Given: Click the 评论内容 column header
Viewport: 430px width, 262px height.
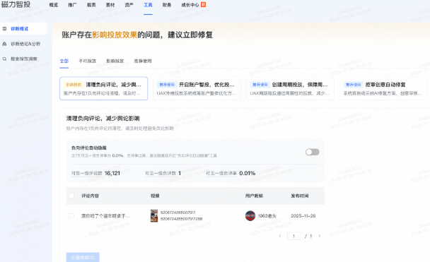Looking at the screenshot, I should point(90,196).
